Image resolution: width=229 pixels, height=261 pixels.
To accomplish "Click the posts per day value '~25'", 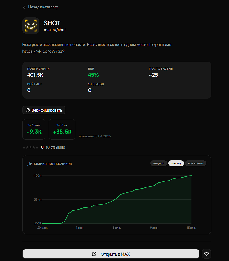I will click(153, 75).
